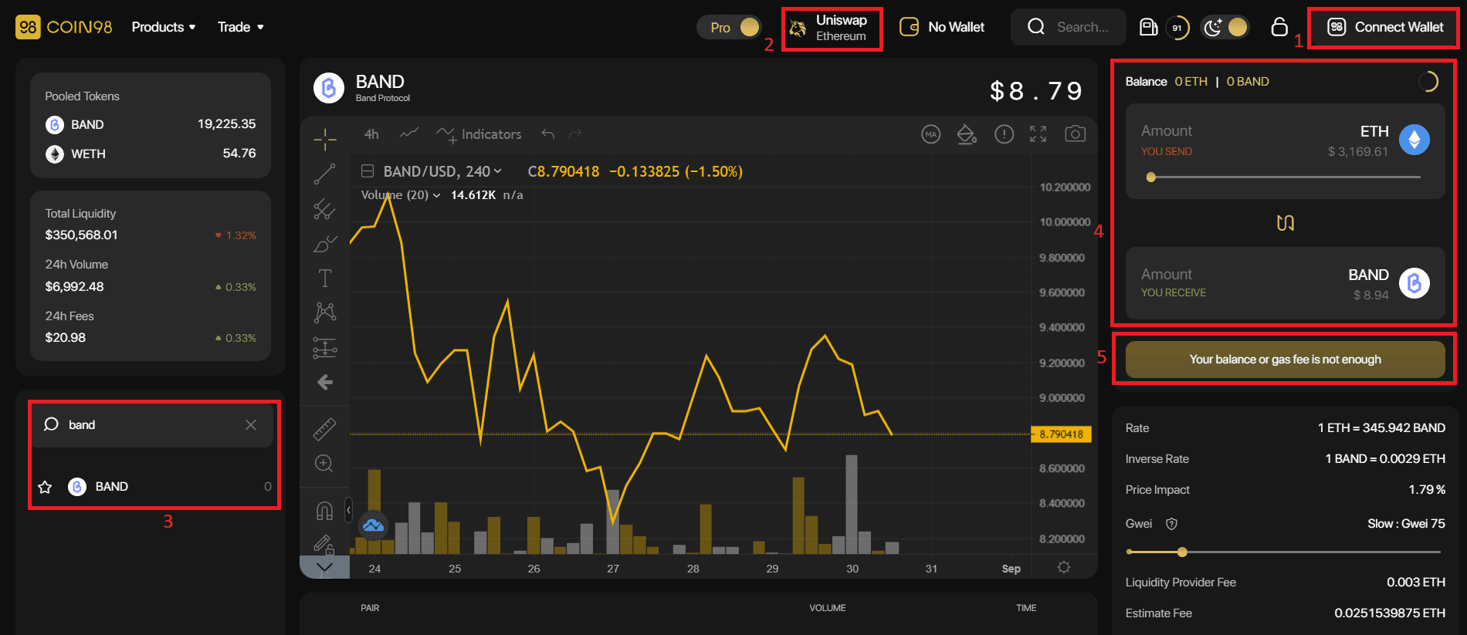Click the Coin98 logo

tap(64, 27)
